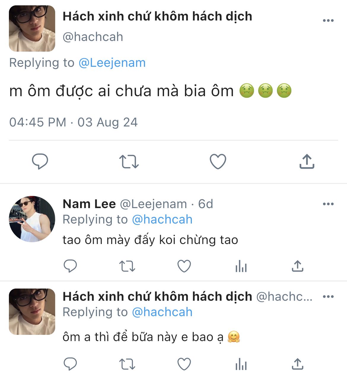
Task: Retweet Nam Lee's reply
Action: (127, 266)
